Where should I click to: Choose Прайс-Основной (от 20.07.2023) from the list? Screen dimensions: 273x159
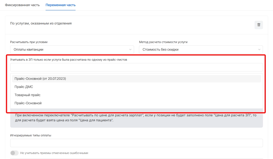(40, 79)
